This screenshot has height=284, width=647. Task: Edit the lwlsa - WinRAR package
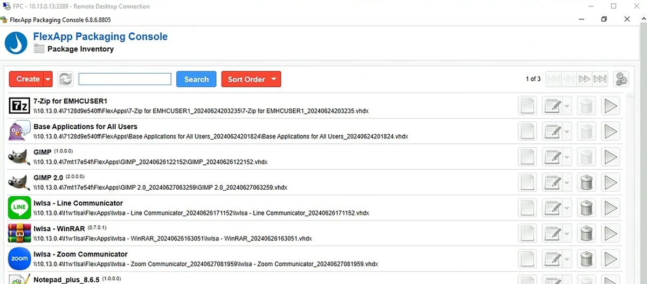(552, 233)
